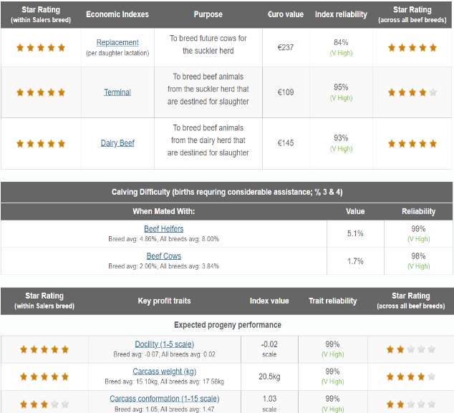Screen dimensions: 454x413
Task: Click the €237 Replacement euro value
Action: click(x=286, y=47)
